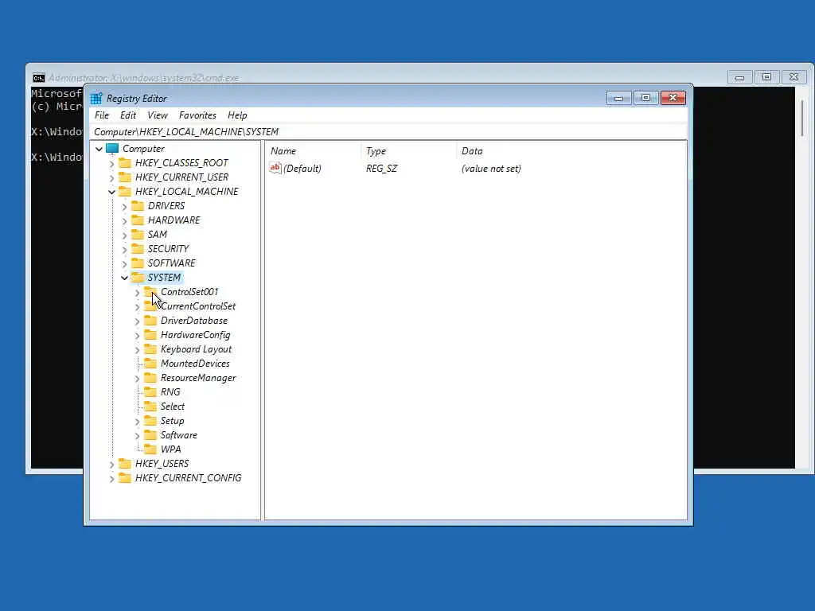Select the HKEY_CURRENT_CONFIG key label
815x611 pixels.
[x=188, y=477]
